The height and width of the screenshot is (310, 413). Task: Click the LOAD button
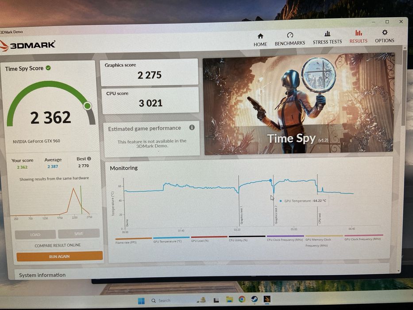[x=35, y=234]
